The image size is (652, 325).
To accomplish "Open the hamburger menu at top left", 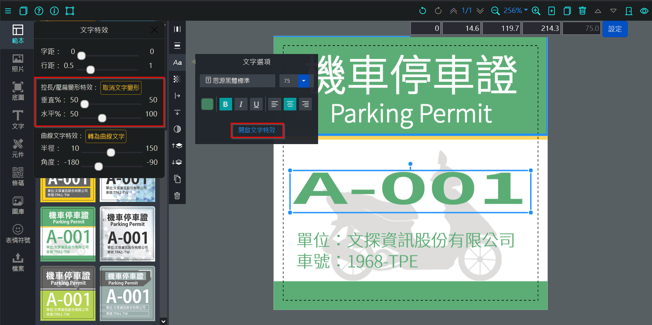I will pyautogui.click(x=8, y=11).
